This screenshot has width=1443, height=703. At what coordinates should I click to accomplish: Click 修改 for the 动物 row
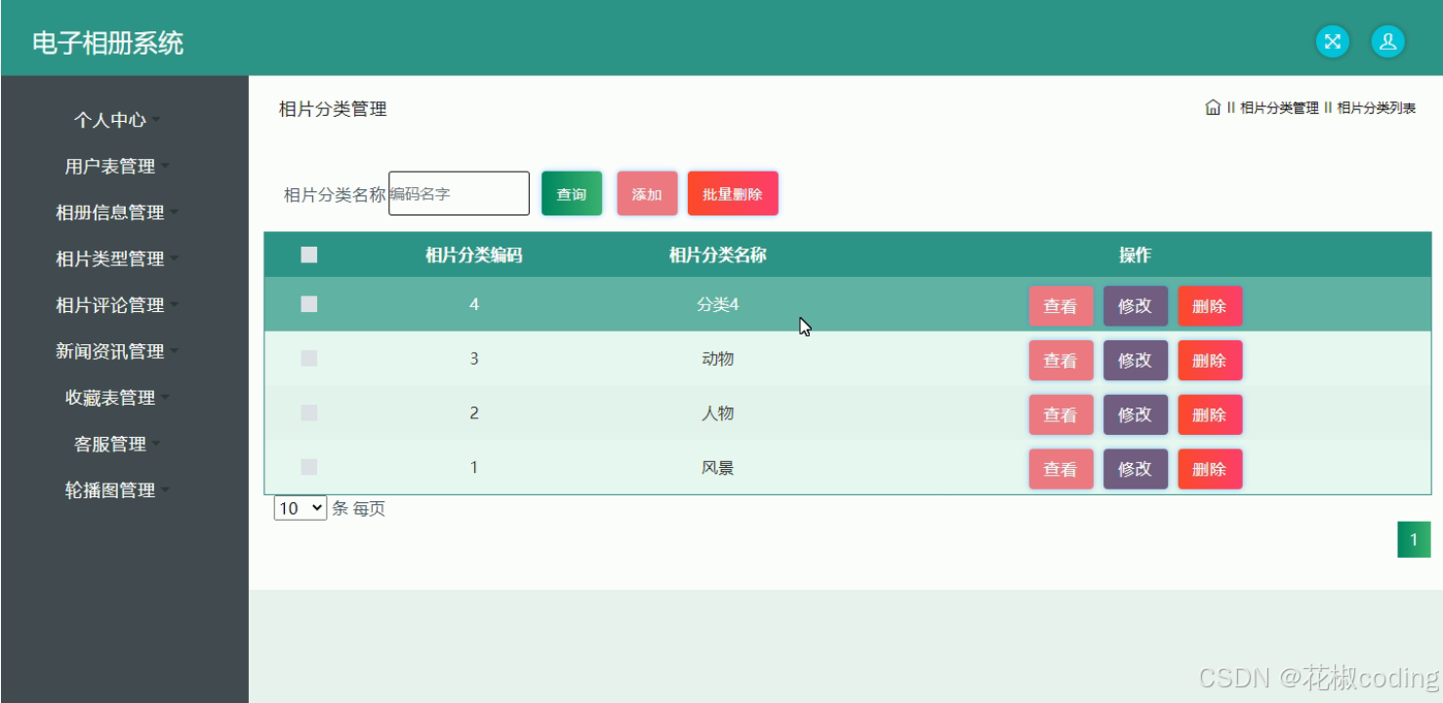[x=1136, y=361]
